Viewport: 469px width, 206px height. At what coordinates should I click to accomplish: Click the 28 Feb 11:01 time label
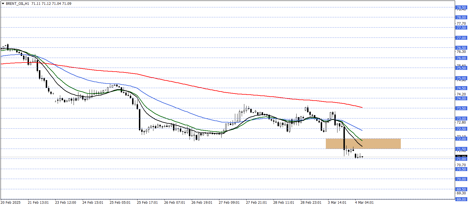[284, 203]
